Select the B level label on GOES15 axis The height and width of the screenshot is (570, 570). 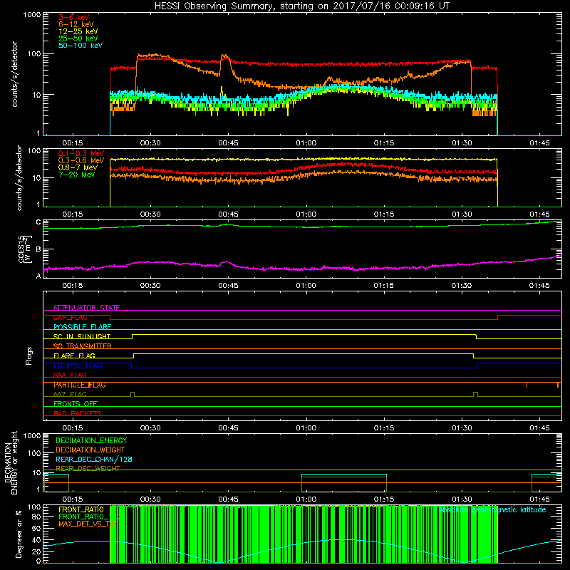(38, 250)
